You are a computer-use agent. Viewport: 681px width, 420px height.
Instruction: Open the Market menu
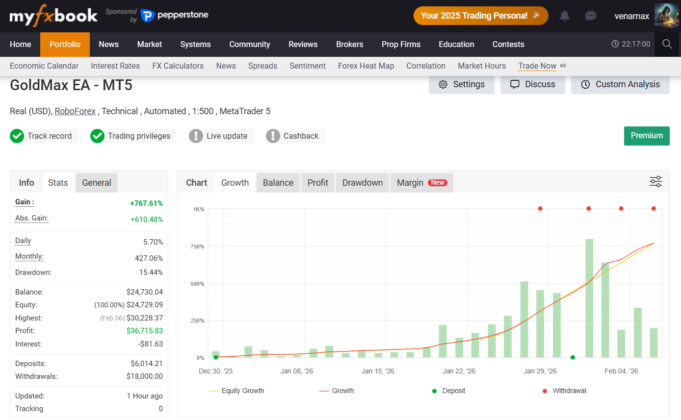click(x=150, y=44)
